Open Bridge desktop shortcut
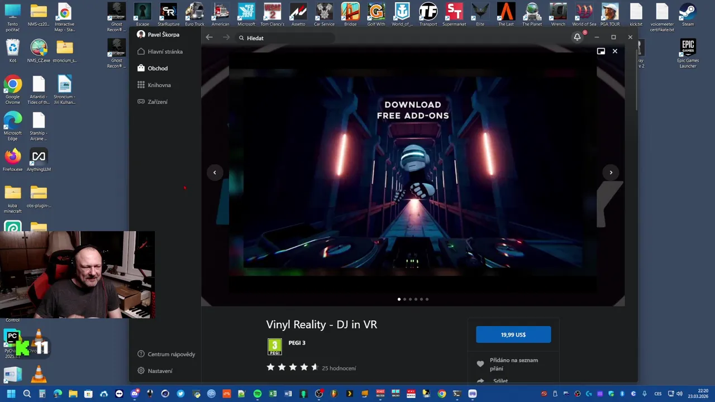 350,15
